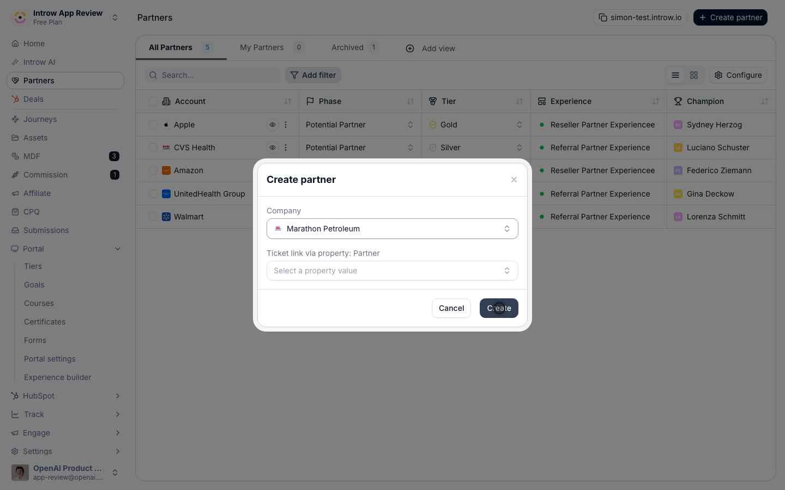Select the UnitedHealth Group row checkbox
This screenshot has height=490, width=785.
pyautogui.click(x=153, y=194)
